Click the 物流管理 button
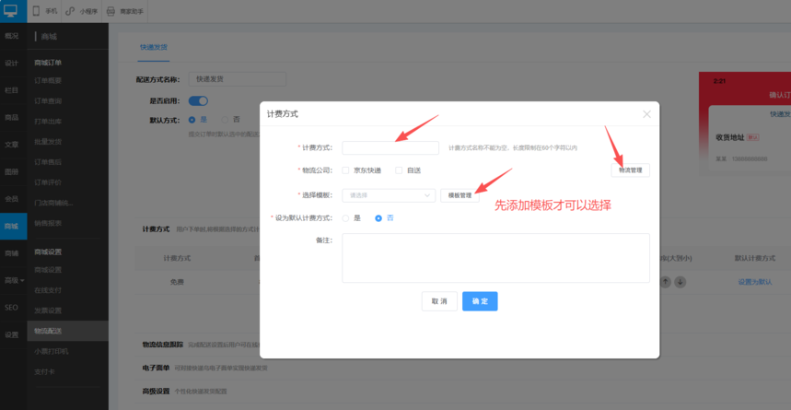Viewport: 791px width, 410px height. coord(630,170)
